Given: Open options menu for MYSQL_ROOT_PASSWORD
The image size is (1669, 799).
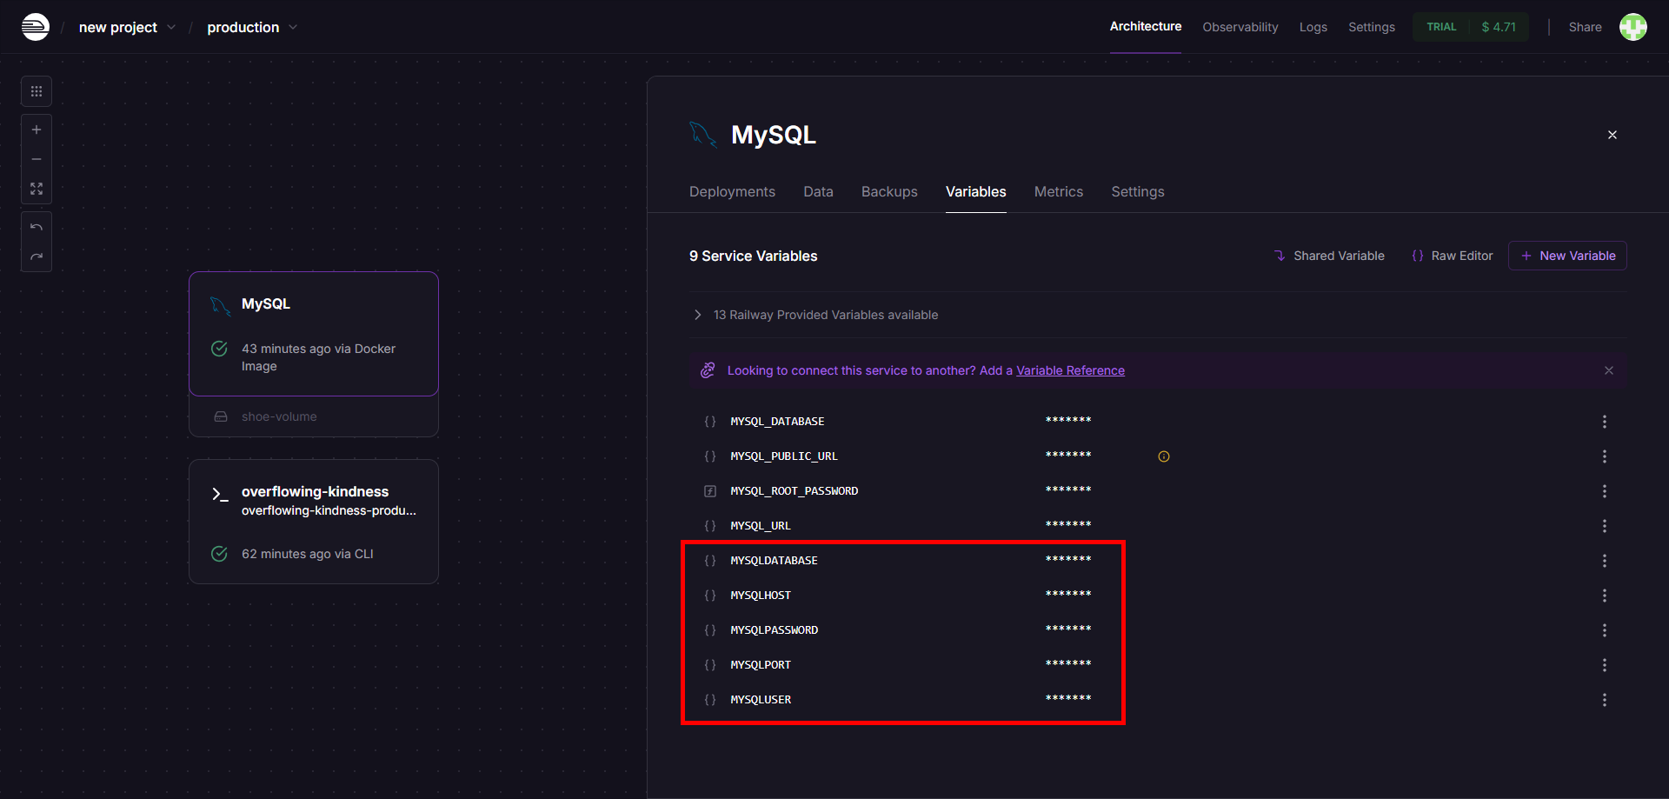Looking at the screenshot, I should 1605,491.
